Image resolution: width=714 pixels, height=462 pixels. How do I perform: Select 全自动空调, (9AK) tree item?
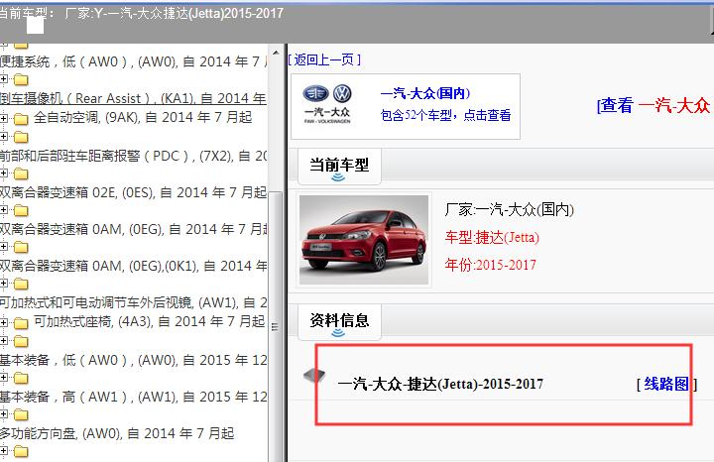tap(143, 117)
